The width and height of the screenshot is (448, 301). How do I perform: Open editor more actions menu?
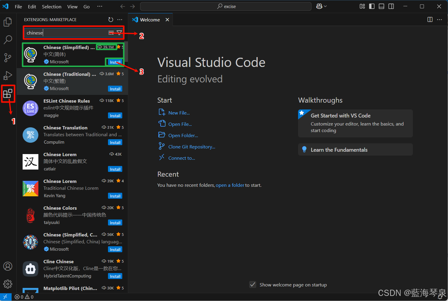(x=439, y=20)
